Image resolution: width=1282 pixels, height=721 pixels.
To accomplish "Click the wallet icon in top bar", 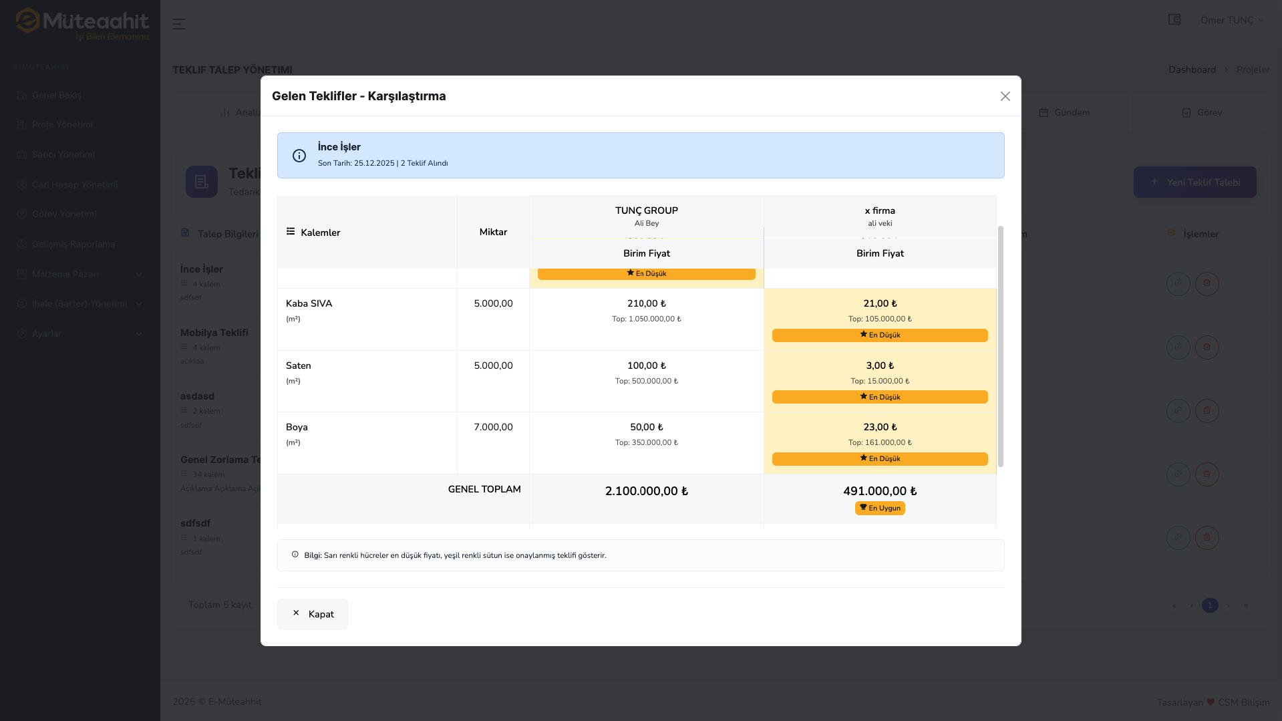I will pos(1174,20).
